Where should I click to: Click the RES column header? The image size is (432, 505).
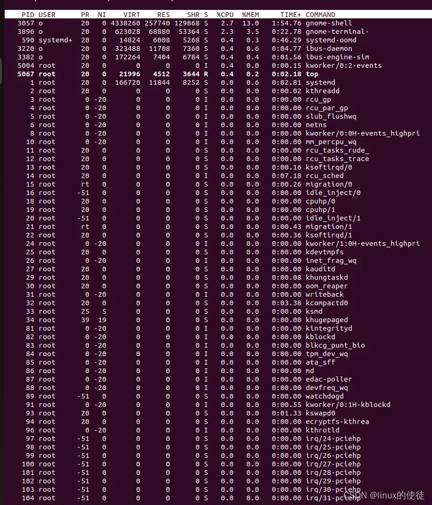(x=163, y=15)
